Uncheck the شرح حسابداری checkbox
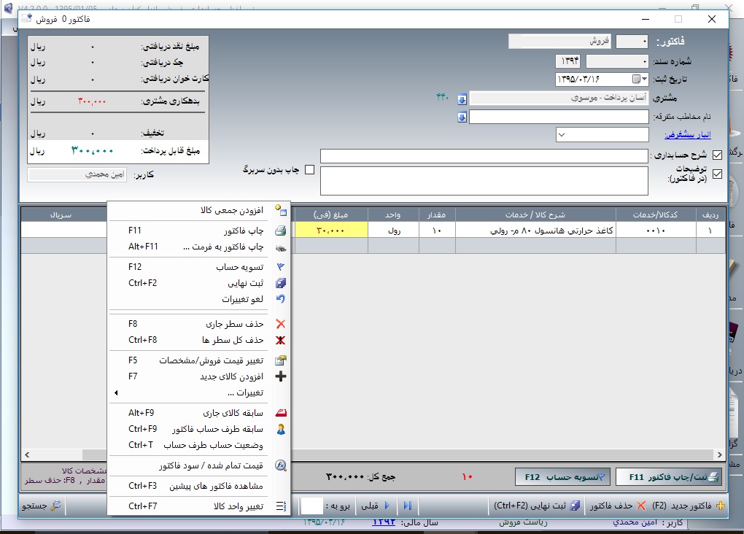 pos(717,155)
